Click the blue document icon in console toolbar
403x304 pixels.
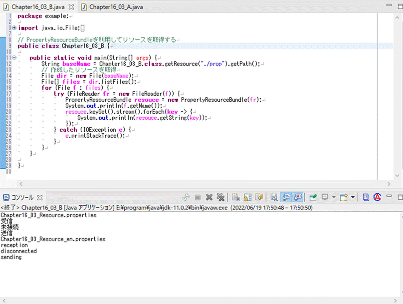click(366, 197)
